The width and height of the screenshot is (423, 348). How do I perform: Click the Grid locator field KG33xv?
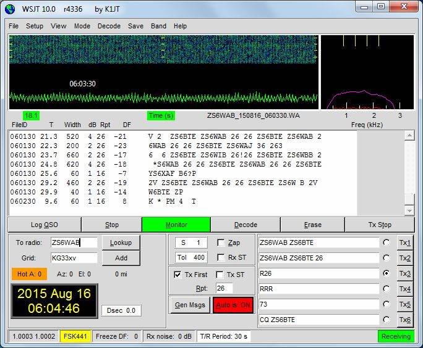tap(74, 258)
